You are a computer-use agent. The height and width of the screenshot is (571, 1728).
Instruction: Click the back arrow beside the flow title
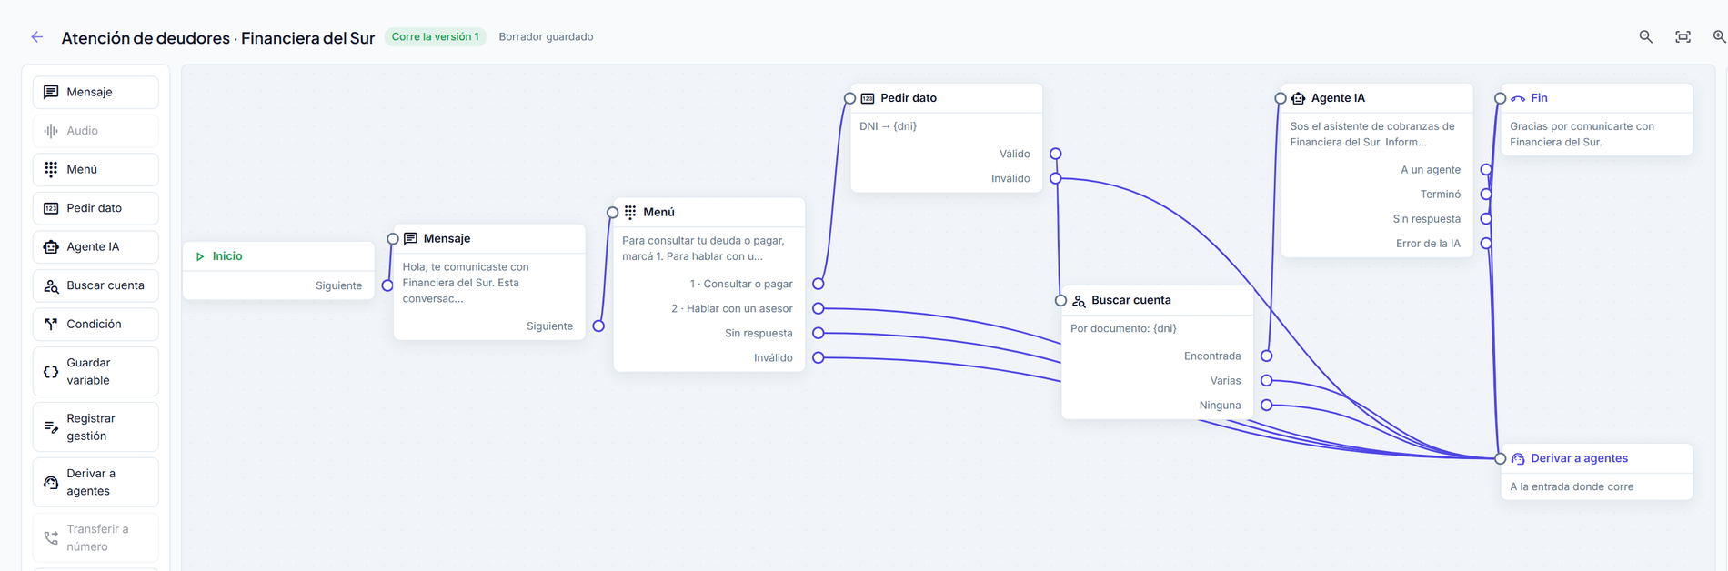[x=37, y=37]
